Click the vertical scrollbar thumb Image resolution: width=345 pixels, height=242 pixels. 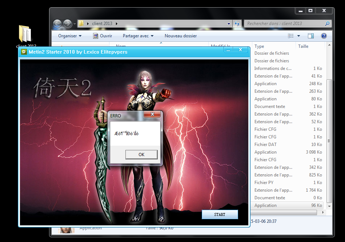pyautogui.click(x=329, y=141)
